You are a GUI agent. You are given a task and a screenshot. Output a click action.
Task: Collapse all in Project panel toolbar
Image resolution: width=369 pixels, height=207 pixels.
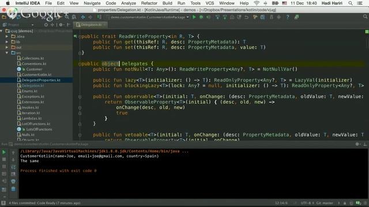[52, 25]
